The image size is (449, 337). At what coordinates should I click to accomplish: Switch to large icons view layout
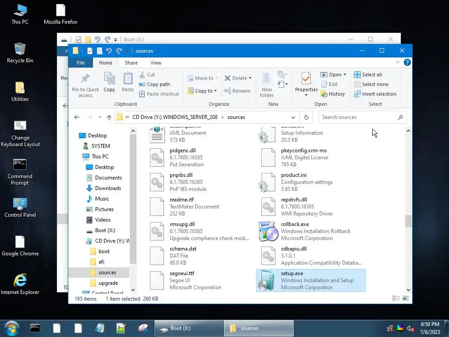click(406, 298)
